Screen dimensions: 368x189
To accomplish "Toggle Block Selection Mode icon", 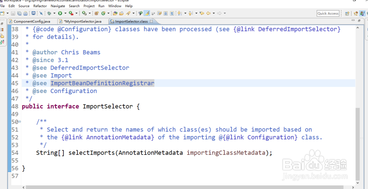I will click(x=166, y=13).
